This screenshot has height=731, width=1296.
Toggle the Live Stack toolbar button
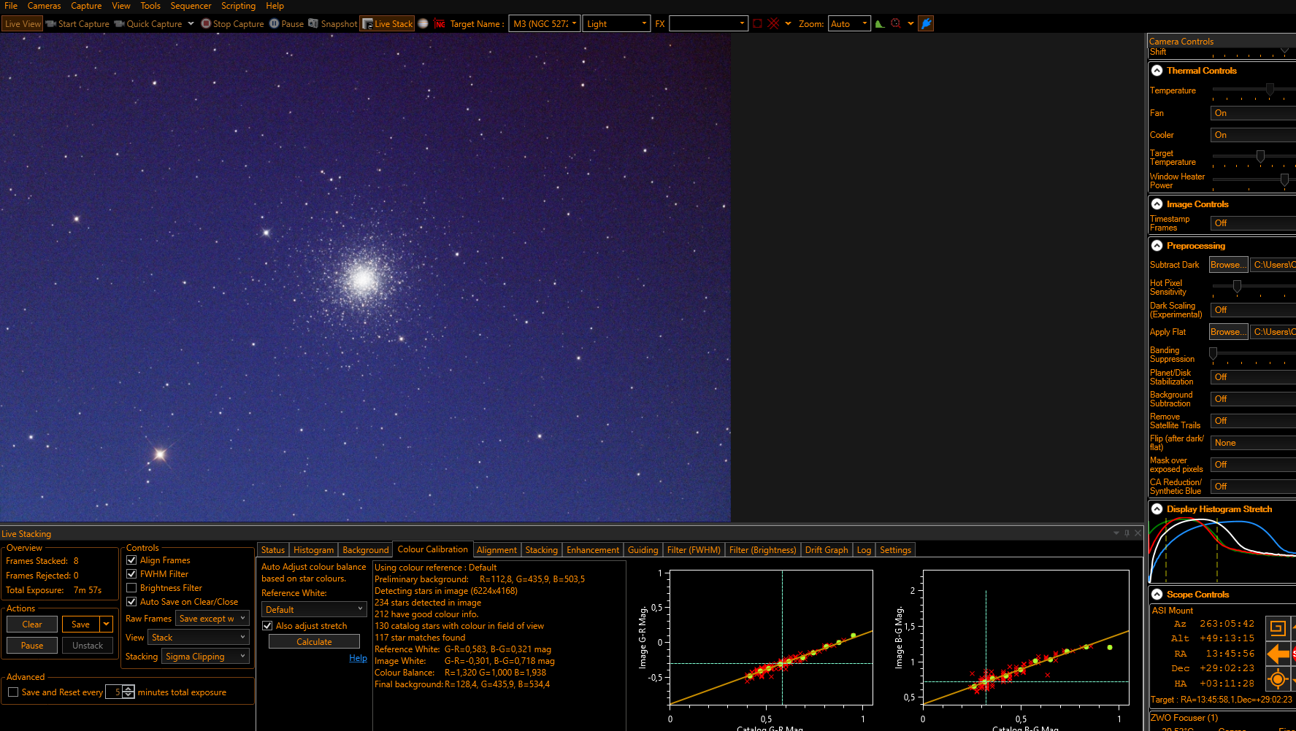point(387,24)
